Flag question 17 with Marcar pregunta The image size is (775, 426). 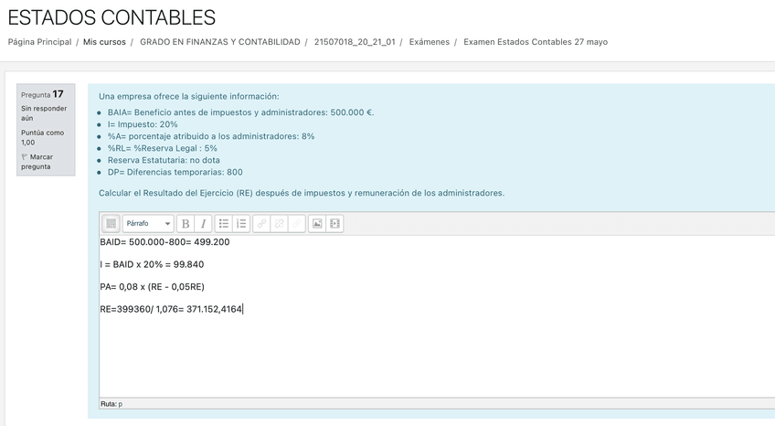pyautogui.click(x=37, y=162)
